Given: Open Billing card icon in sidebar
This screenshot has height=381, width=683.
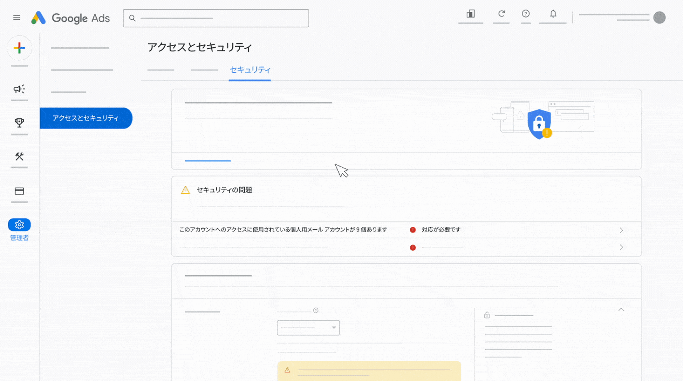Looking at the screenshot, I should tap(19, 191).
